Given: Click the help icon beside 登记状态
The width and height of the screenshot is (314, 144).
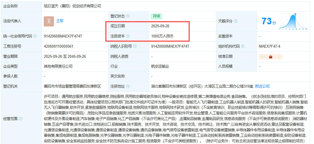Looking at the screenshot, I should coord(128,16).
